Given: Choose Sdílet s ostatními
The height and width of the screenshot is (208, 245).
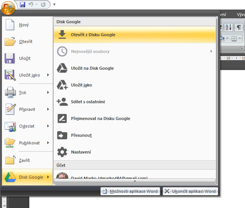Looking at the screenshot, I should [135, 102].
